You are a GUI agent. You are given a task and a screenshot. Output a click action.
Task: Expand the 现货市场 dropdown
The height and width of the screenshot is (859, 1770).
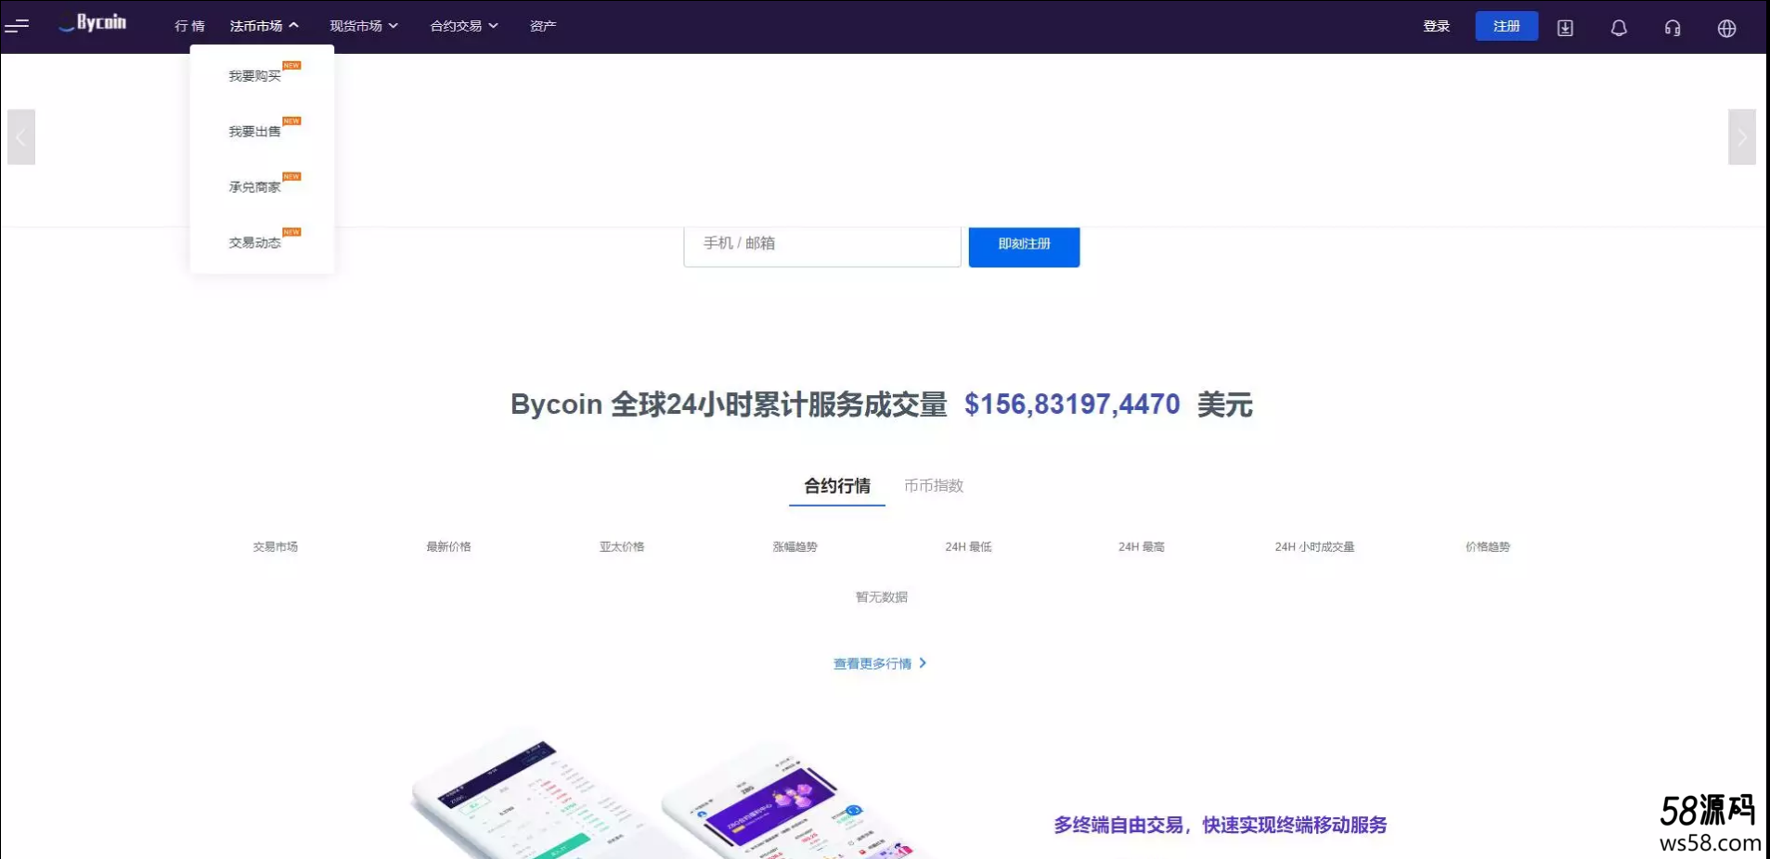click(364, 26)
